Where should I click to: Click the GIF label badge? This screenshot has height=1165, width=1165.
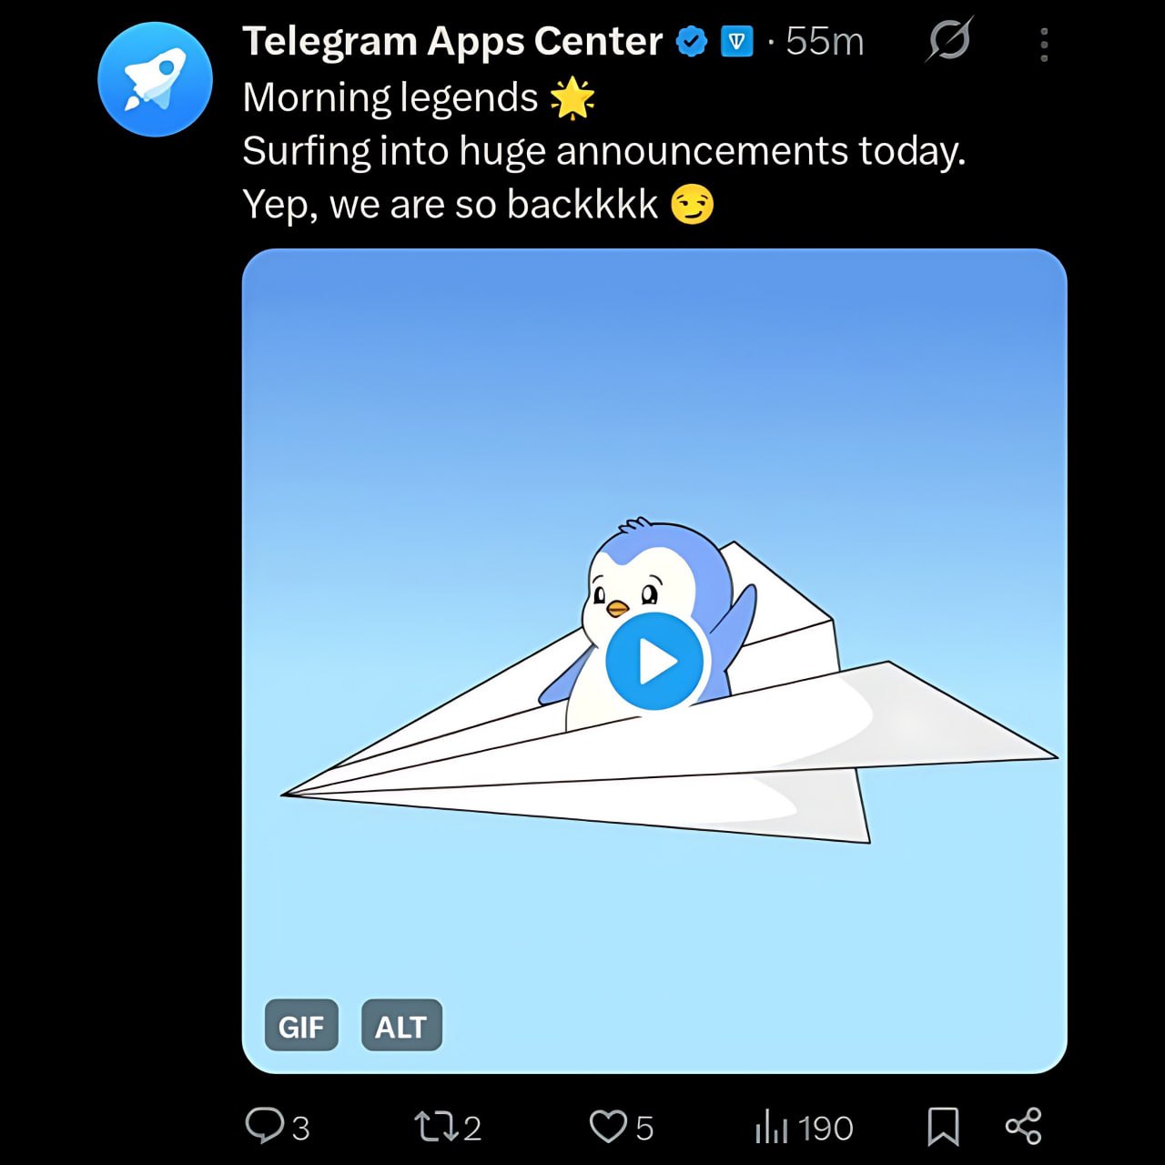(x=301, y=1026)
